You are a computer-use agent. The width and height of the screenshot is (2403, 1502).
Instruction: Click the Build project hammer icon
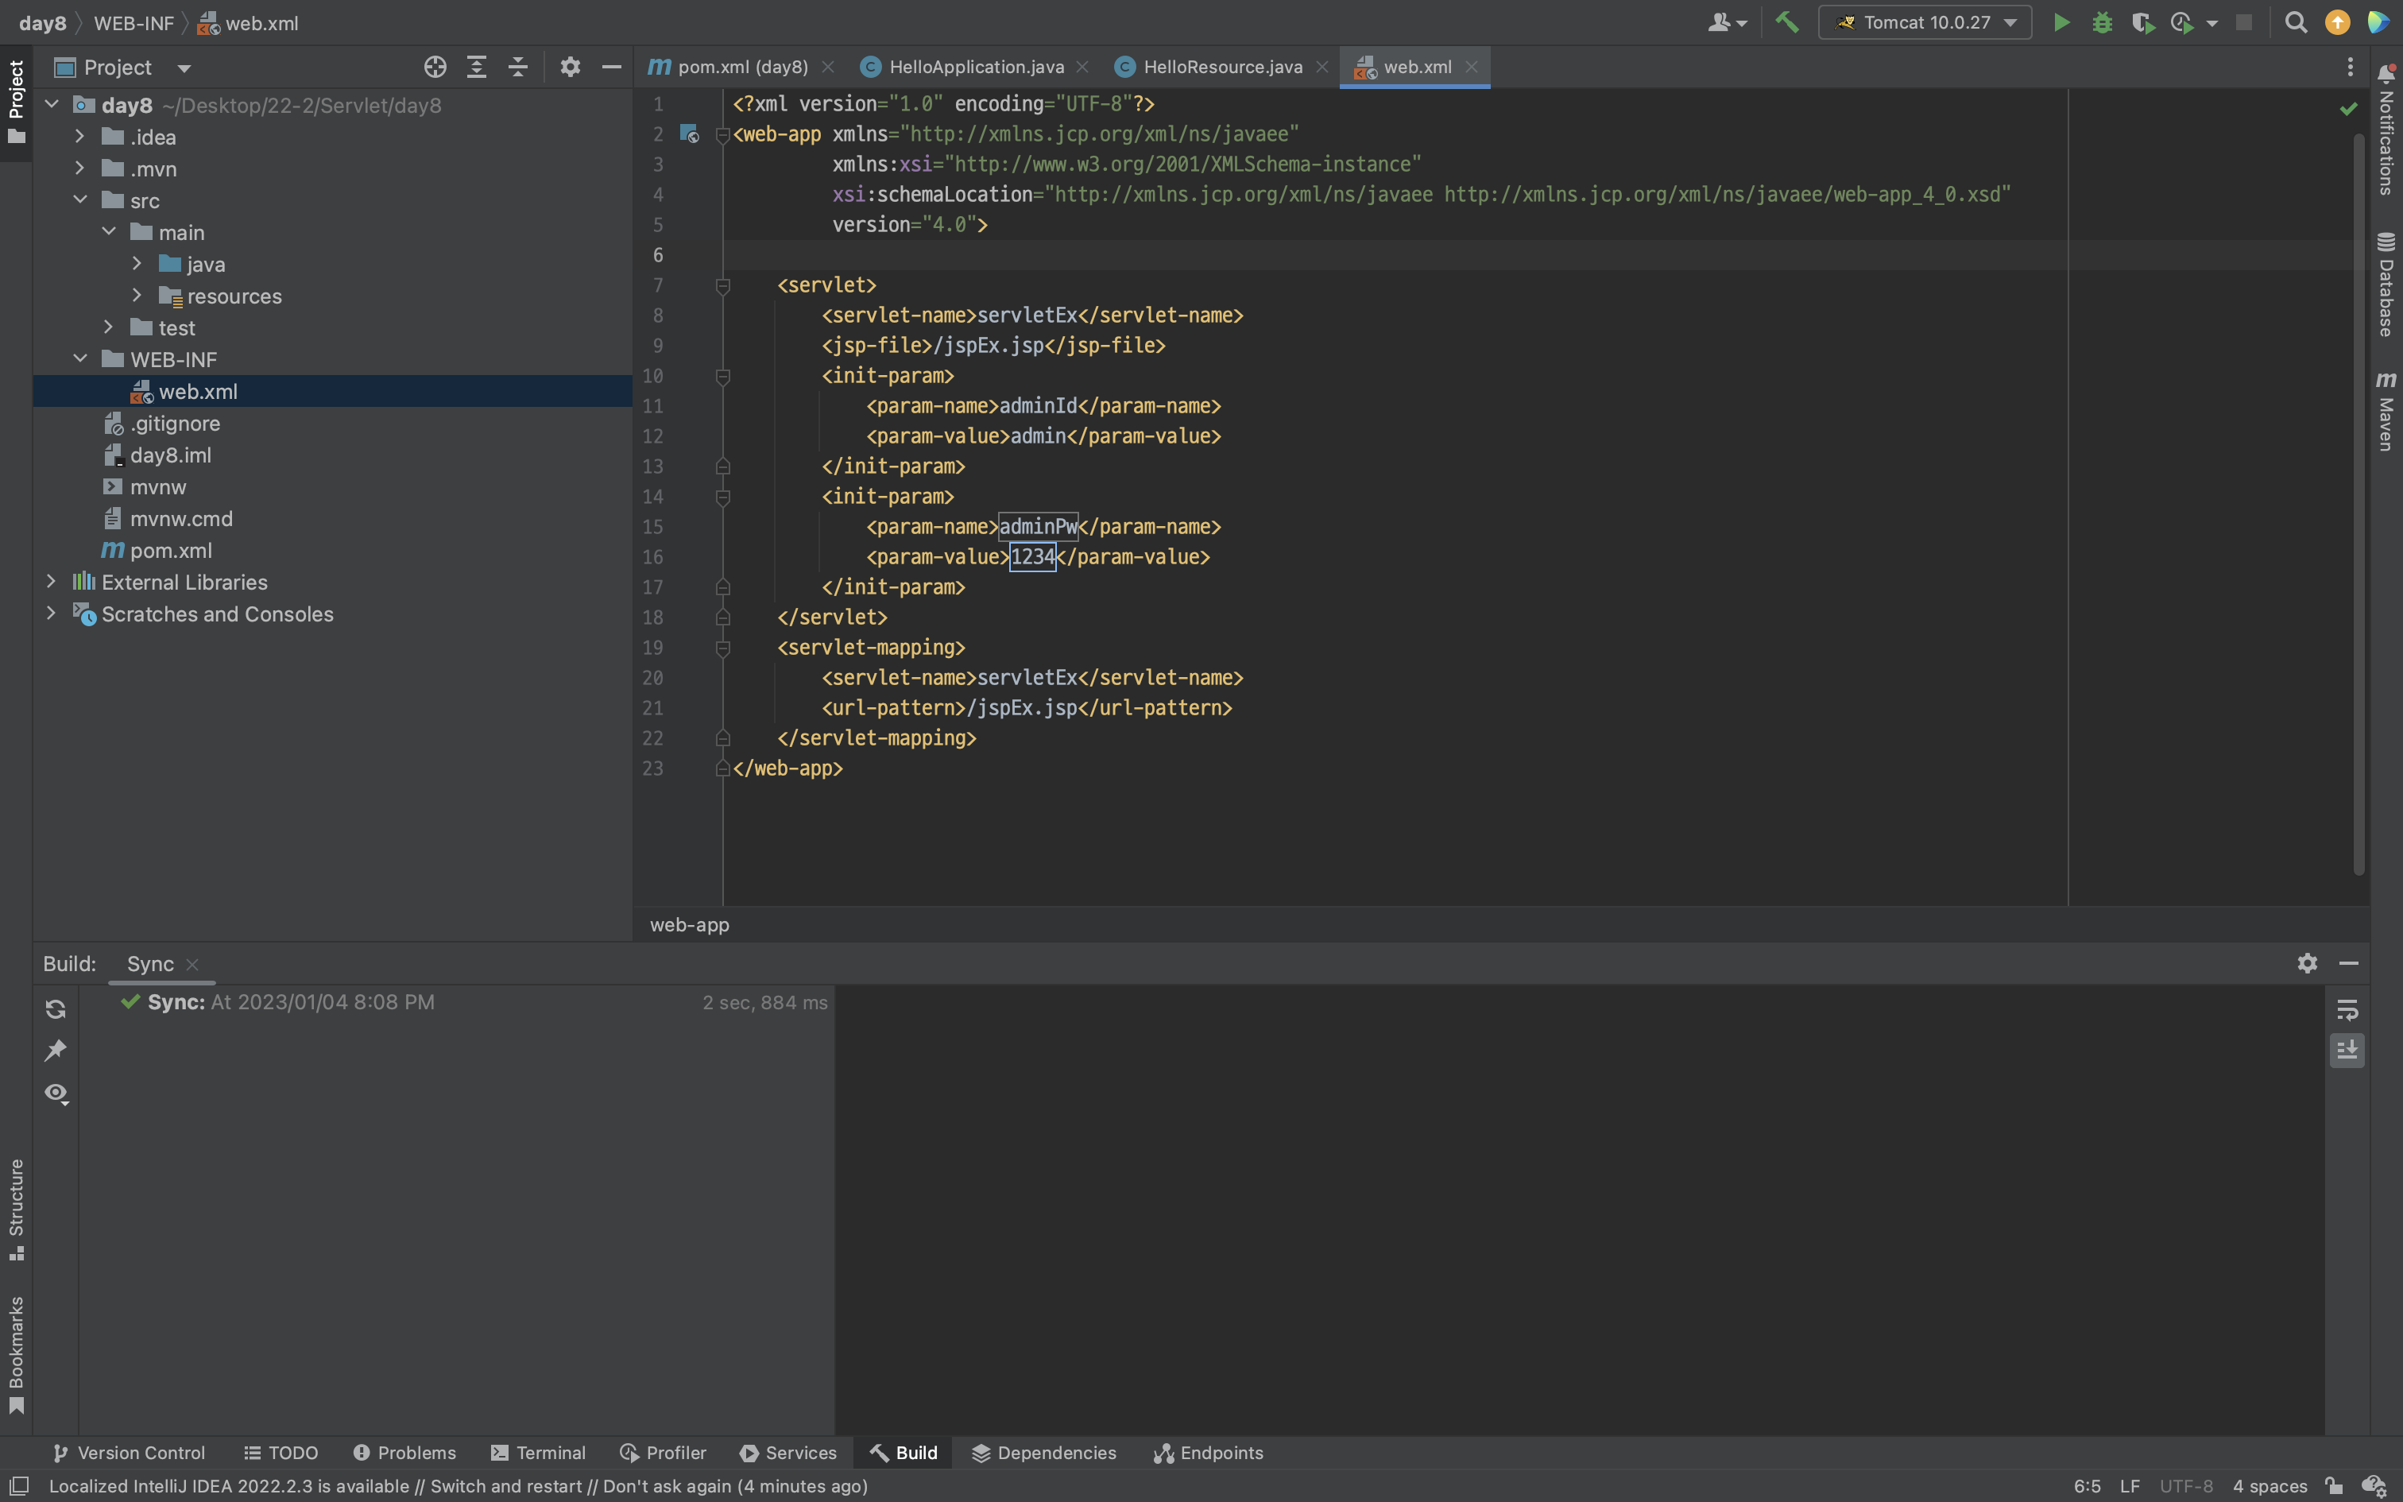tap(1786, 22)
